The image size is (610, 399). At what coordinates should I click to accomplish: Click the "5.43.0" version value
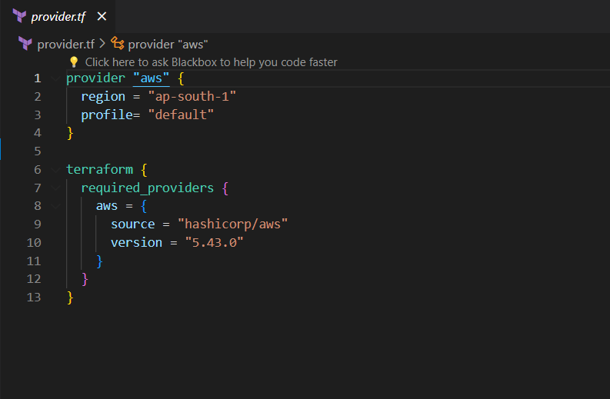coord(214,242)
